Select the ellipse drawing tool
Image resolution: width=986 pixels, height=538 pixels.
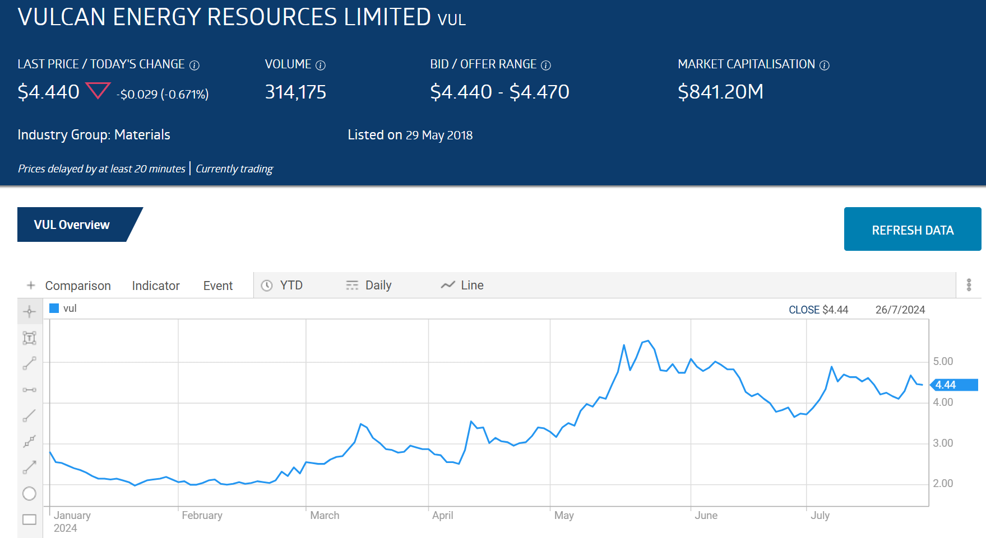pyautogui.click(x=29, y=493)
